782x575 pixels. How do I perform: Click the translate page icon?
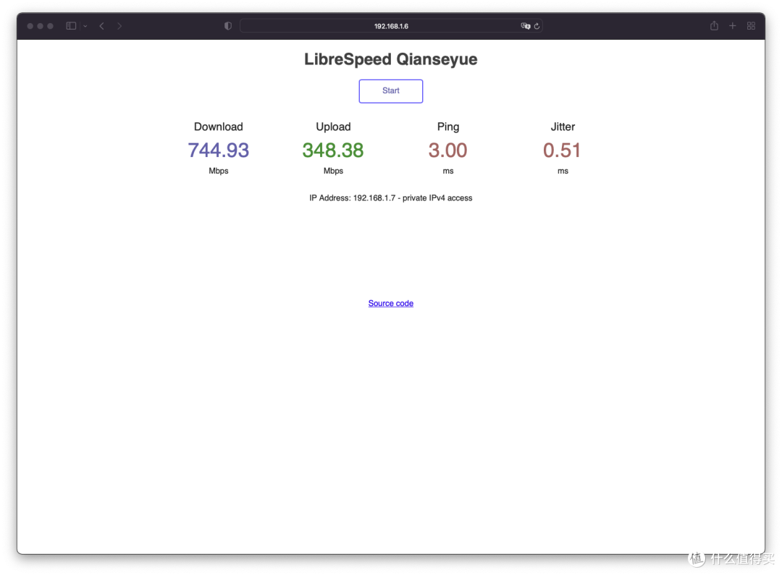[525, 26]
